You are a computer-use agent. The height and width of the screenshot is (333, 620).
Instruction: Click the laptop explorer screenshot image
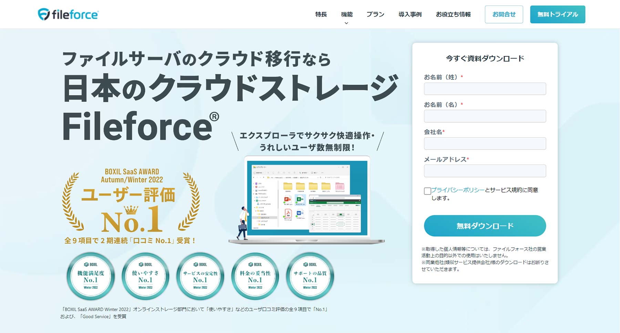click(x=307, y=200)
